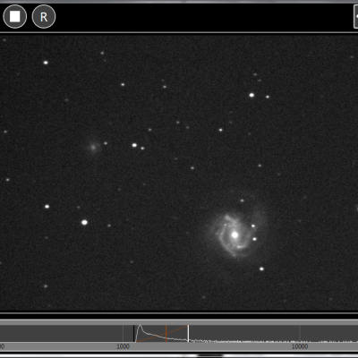Screen dimensions: 358x358
Task: Click the spiral galaxy core in the image
Action: 234,234
